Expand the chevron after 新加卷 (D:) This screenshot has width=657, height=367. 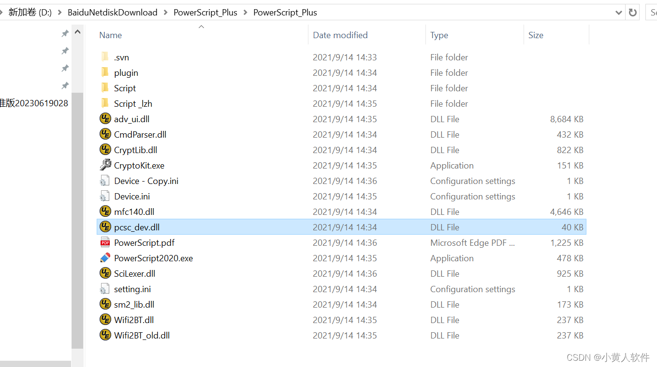59,13
